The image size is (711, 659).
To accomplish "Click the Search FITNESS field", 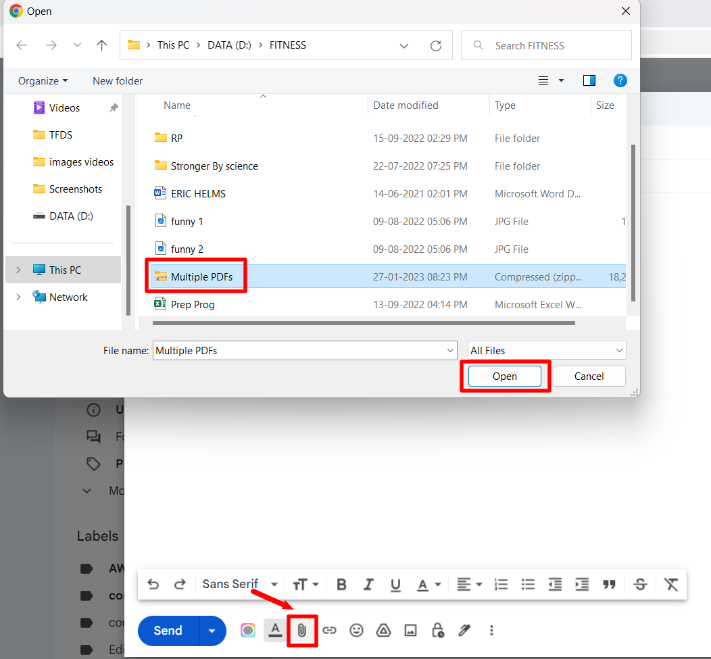I will pos(546,45).
